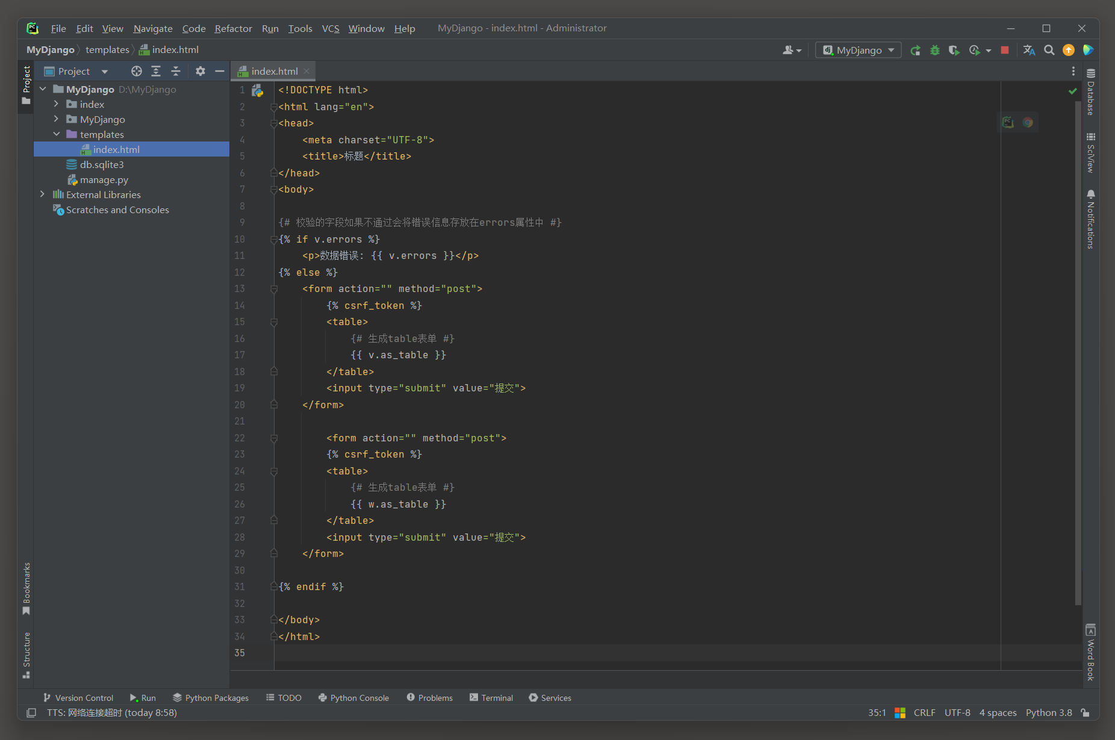Select opened file locate target icon
The image size is (1115, 740).
pos(137,72)
